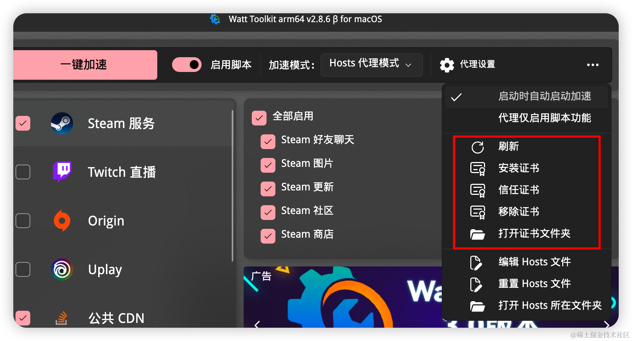Viewport: 632px width, 341px height.
Task: Uncheck the Steam 更新 checkbox
Action: pos(268,189)
